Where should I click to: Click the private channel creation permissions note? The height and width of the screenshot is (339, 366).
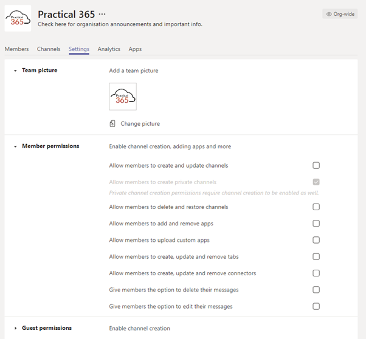[x=214, y=193]
